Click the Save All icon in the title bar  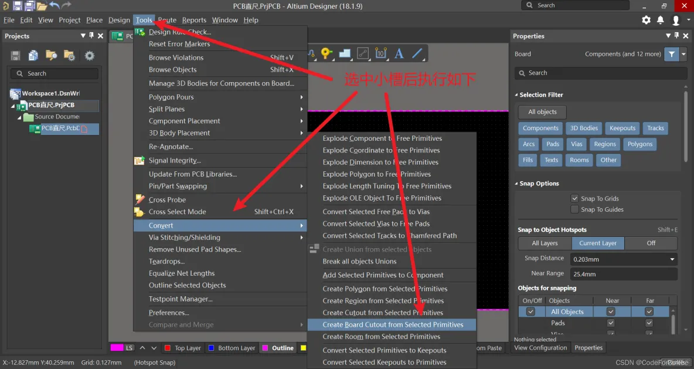(30, 5)
